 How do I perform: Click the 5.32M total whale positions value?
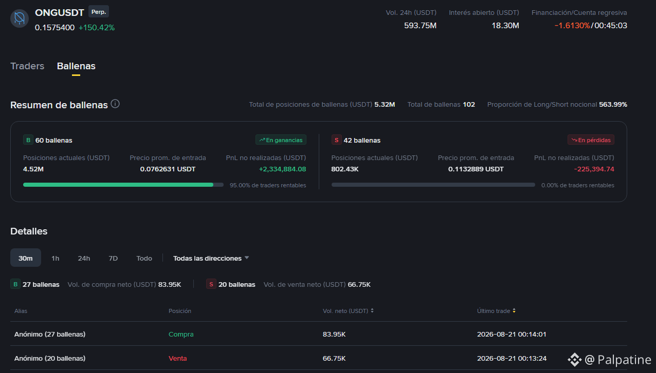[x=385, y=104]
